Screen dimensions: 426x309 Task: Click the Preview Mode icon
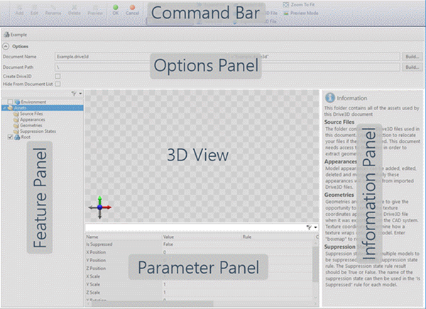[x=285, y=13]
